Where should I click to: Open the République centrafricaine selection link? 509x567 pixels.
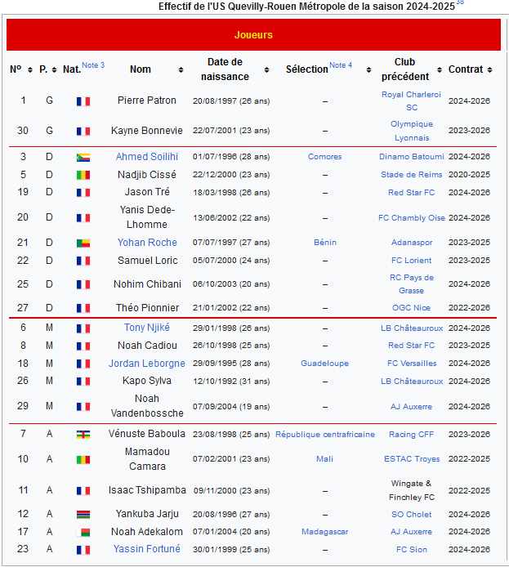pos(324,435)
